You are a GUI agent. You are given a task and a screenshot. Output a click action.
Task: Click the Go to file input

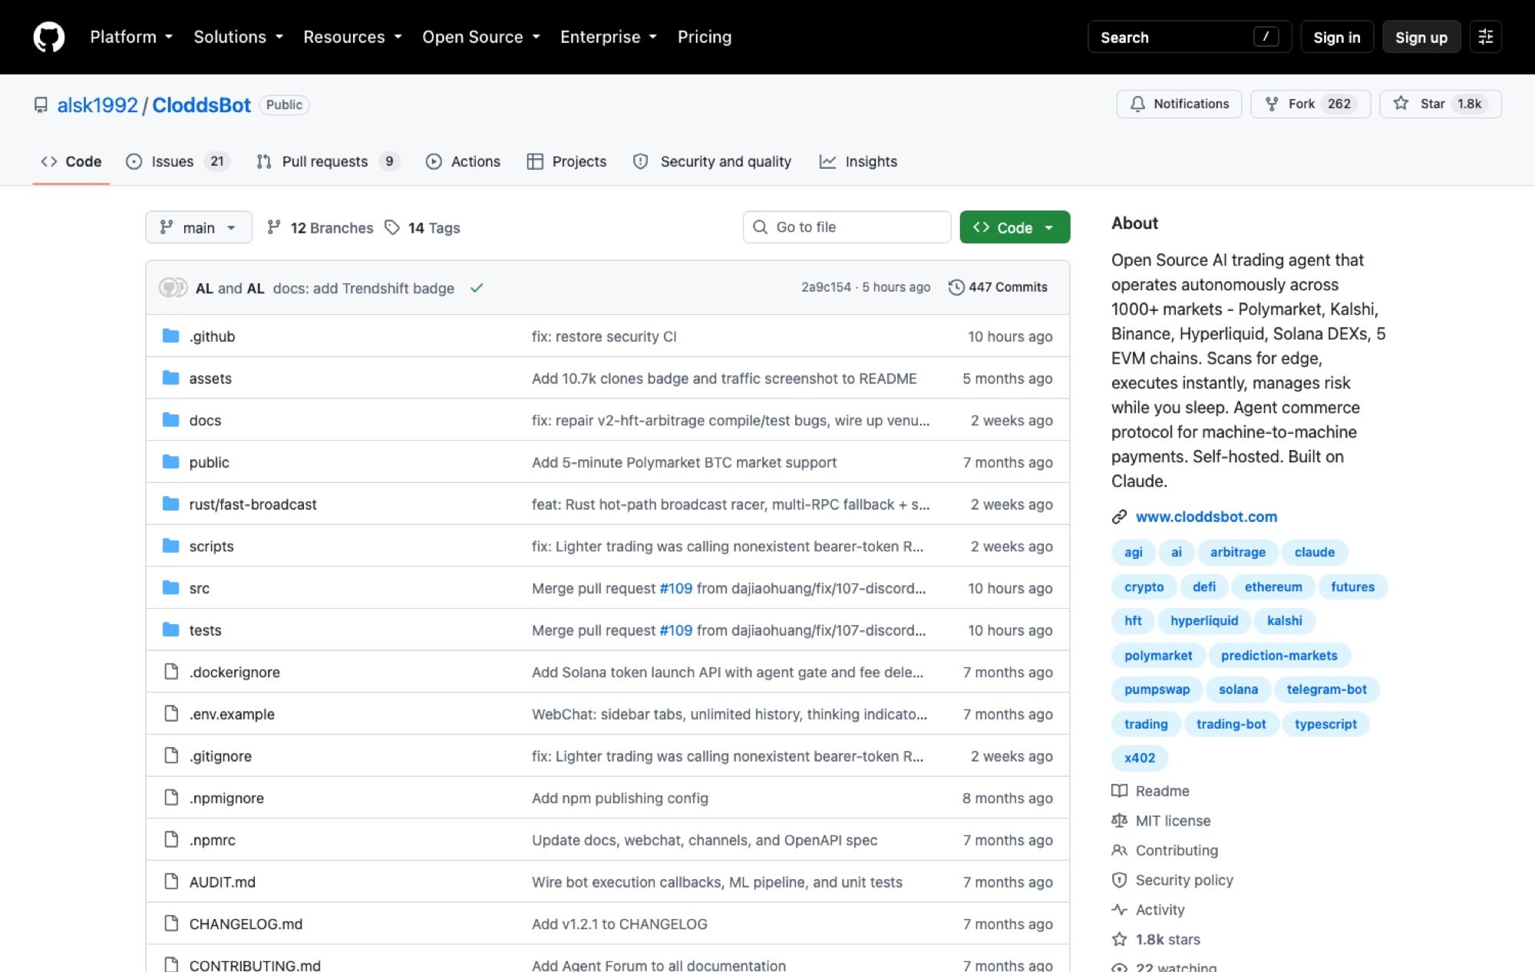(x=847, y=227)
